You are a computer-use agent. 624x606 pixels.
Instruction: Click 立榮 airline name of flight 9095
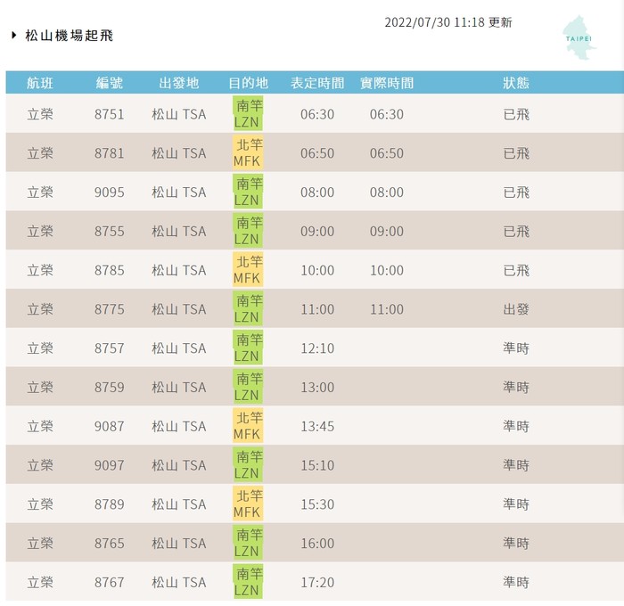(x=40, y=192)
